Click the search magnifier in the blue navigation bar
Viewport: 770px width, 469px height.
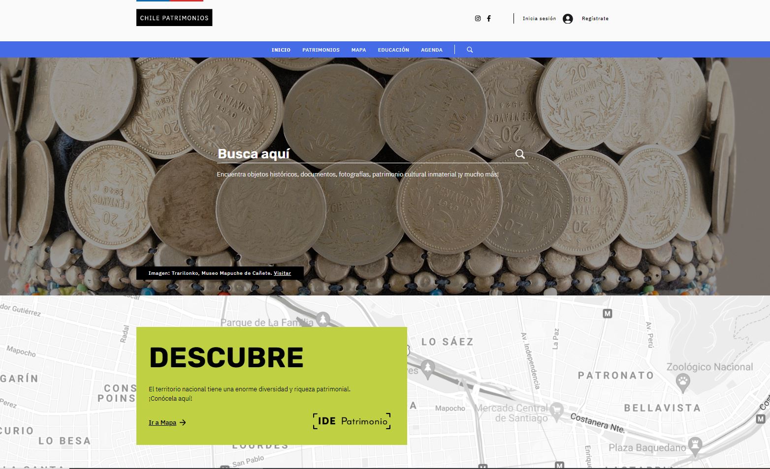click(x=470, y=50)
